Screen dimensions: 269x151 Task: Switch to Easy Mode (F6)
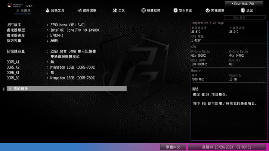point(244,4)
